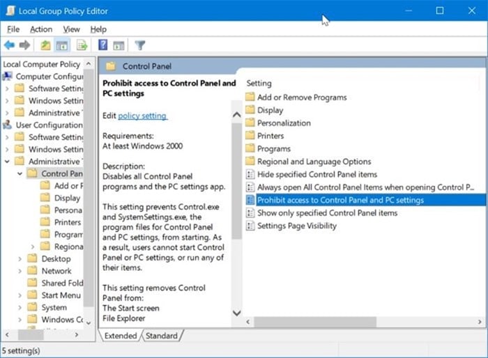Viewport: 488px width, 358px height.
Task: Switch to the Extended tab
Action: point(121,336)
